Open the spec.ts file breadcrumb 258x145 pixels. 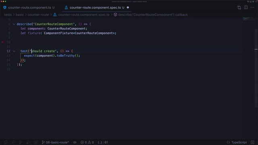click(83, 14)
